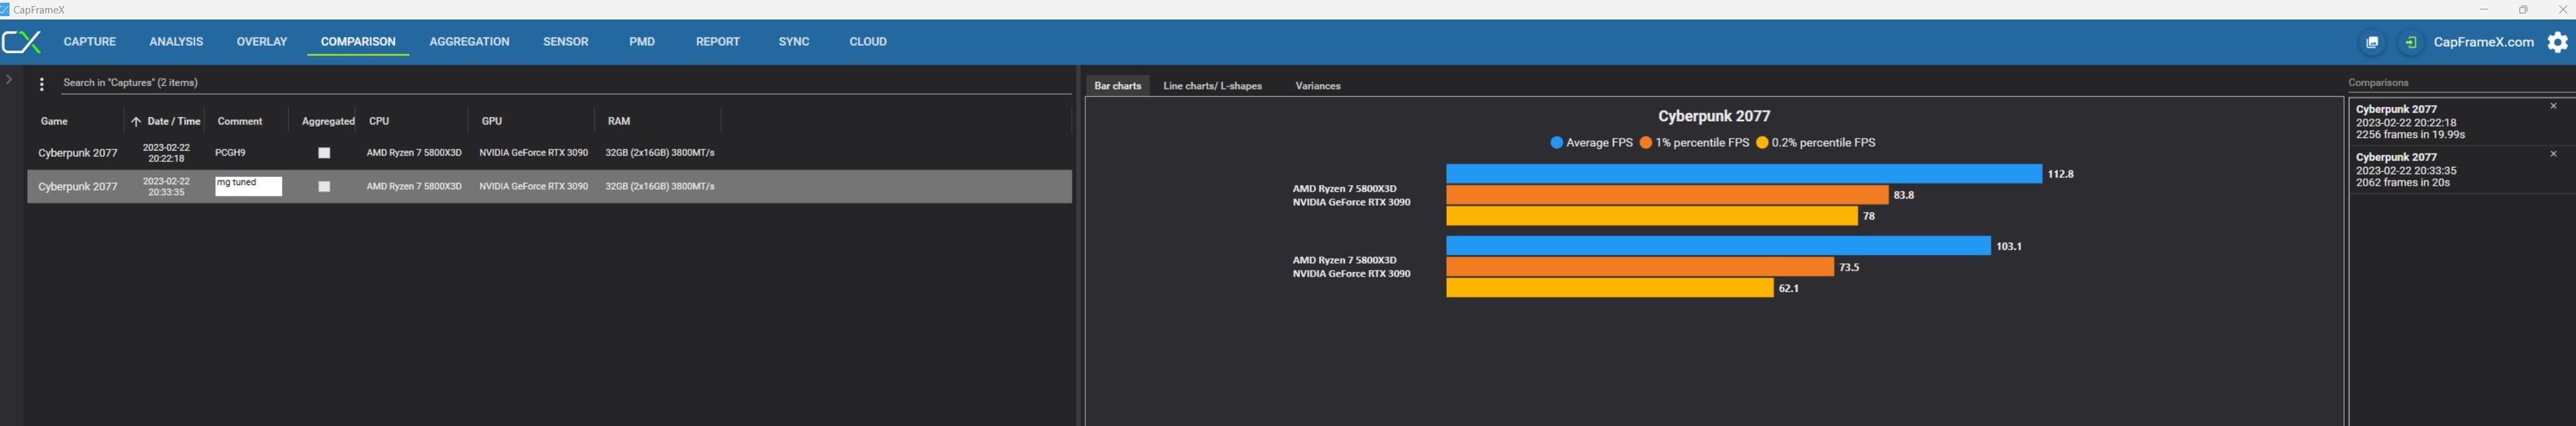Toggle 1% percentile FPS orange swatch
2576x426 pixels.
pyautogui.click(x=1645, y=143)
